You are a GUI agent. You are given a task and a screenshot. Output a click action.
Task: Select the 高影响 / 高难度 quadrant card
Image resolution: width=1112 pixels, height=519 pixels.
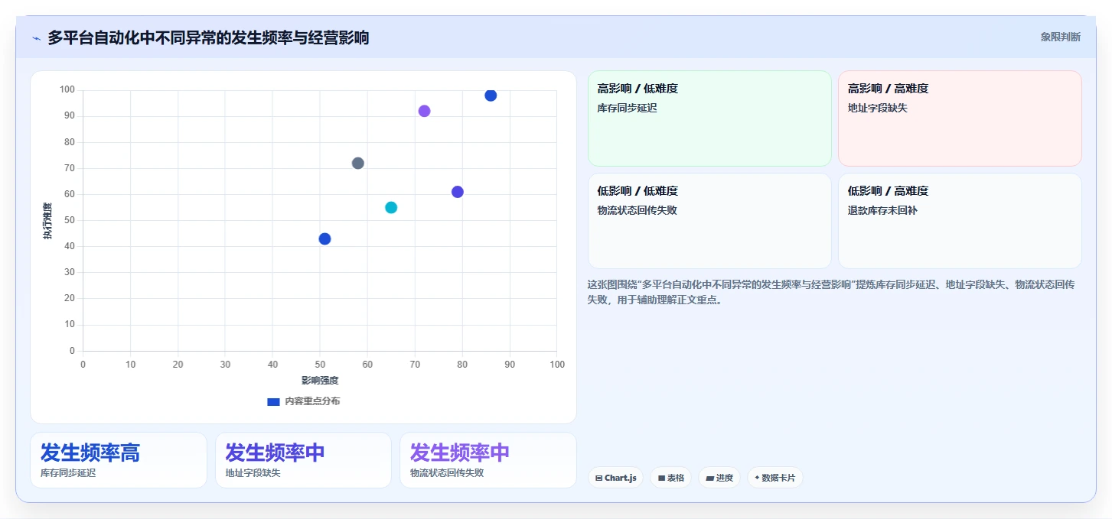point(960,118)
